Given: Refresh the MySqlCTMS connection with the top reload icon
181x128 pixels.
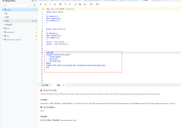Looking at the screenshot, I should 36,1.
